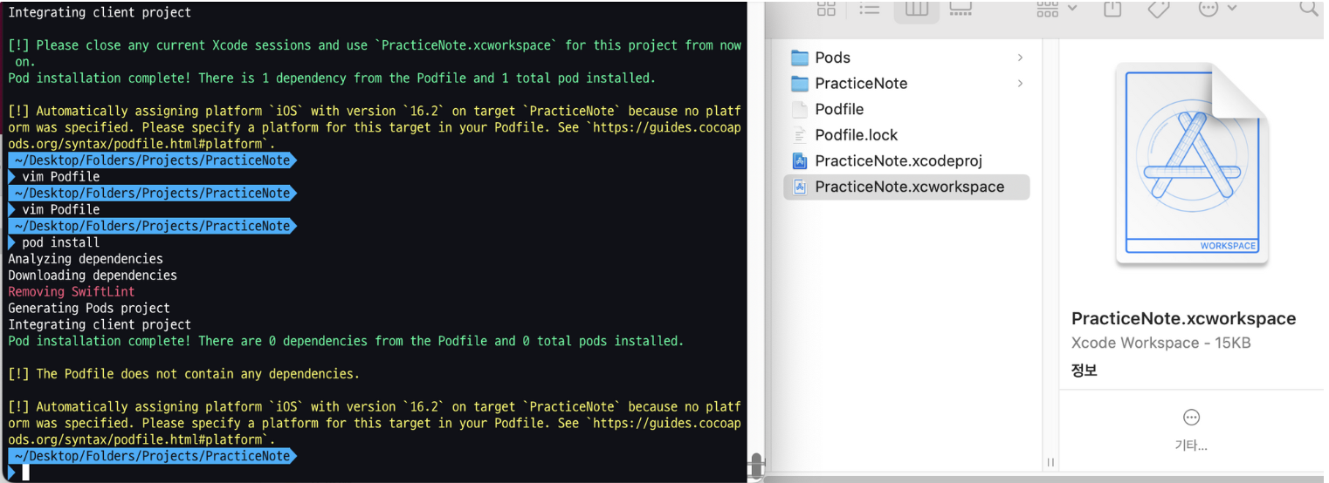Viewport: 1329px width, 483px height.
Task: Open the Finder tags button
Action: point(1159,8)
